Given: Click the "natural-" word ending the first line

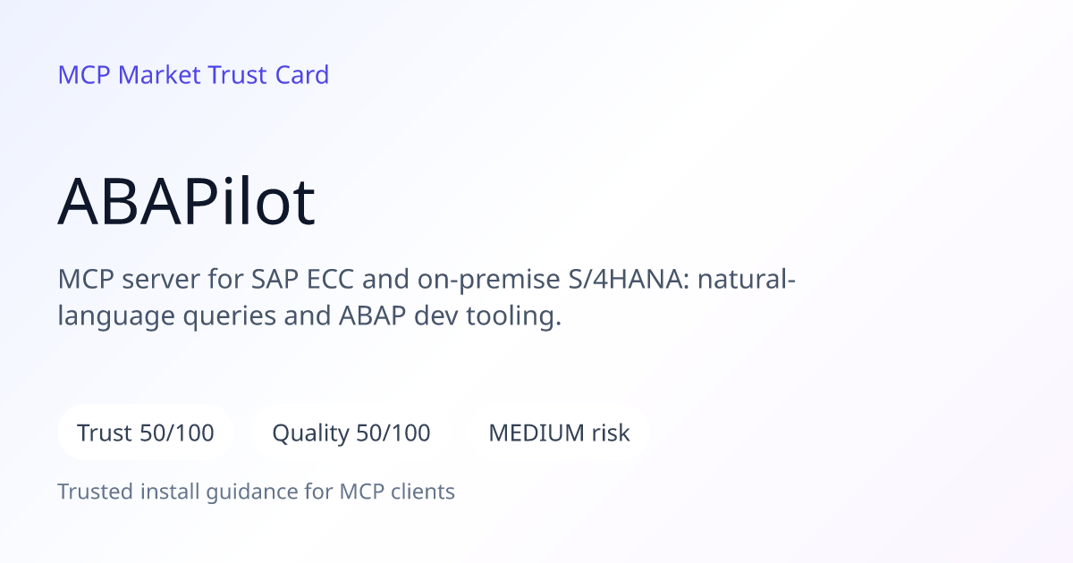Looking at the screenshot, I should coord(747,280).
